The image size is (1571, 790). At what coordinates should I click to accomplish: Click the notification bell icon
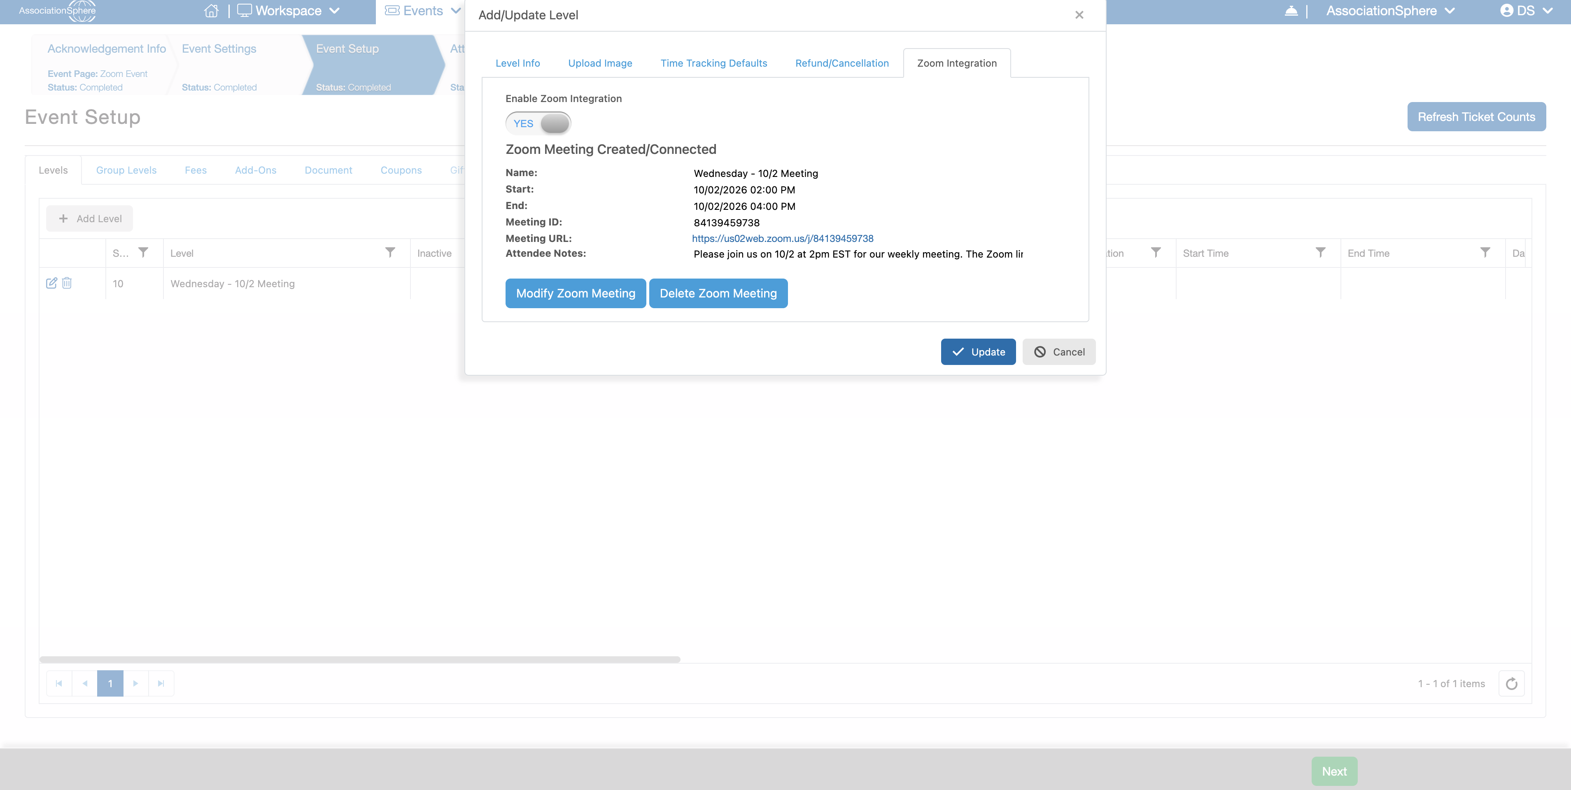(1291, 11)
